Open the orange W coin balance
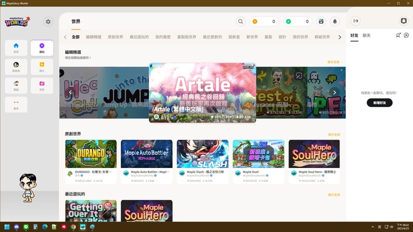Viewport: 413px width, 232px height. tap(264, 22)
